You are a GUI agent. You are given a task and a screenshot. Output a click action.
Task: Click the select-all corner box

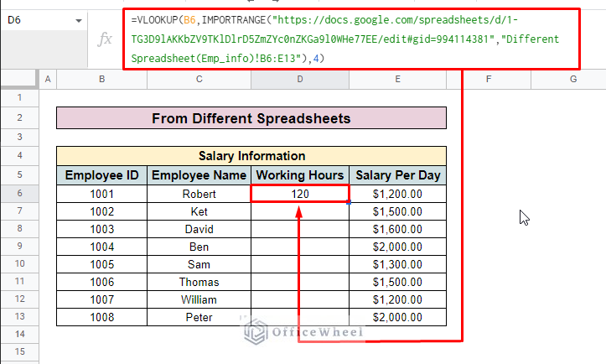click(20, 80)
